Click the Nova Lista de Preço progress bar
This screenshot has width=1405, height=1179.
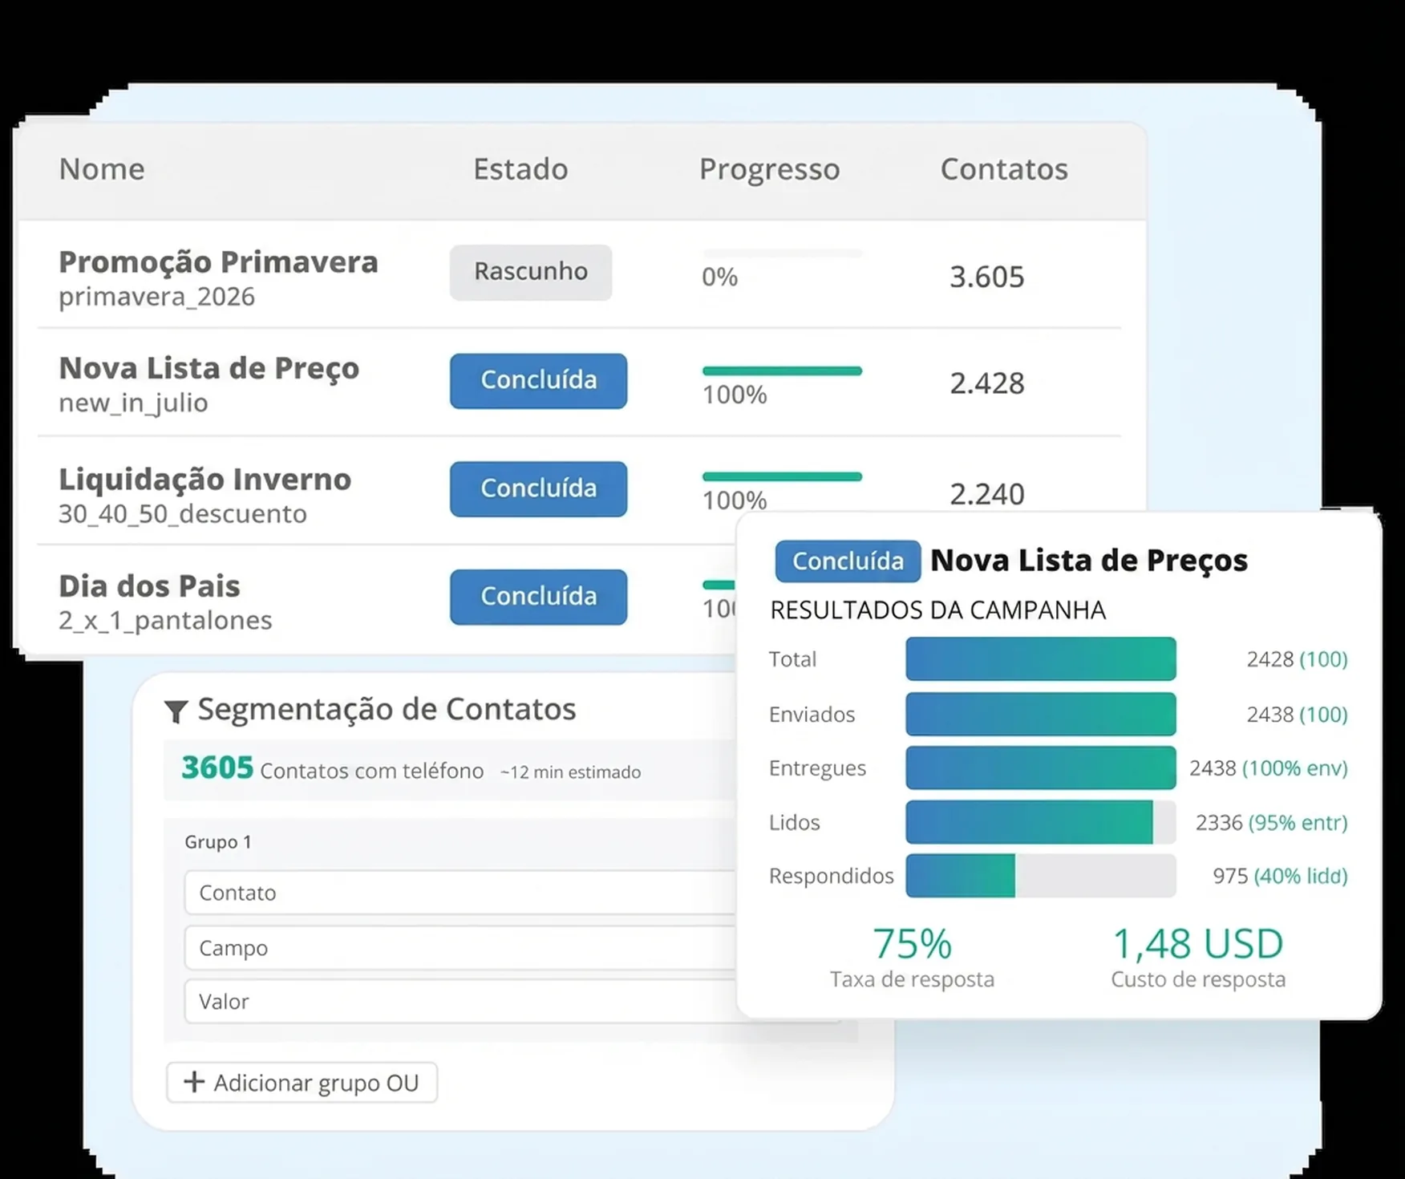coord(782,371)
